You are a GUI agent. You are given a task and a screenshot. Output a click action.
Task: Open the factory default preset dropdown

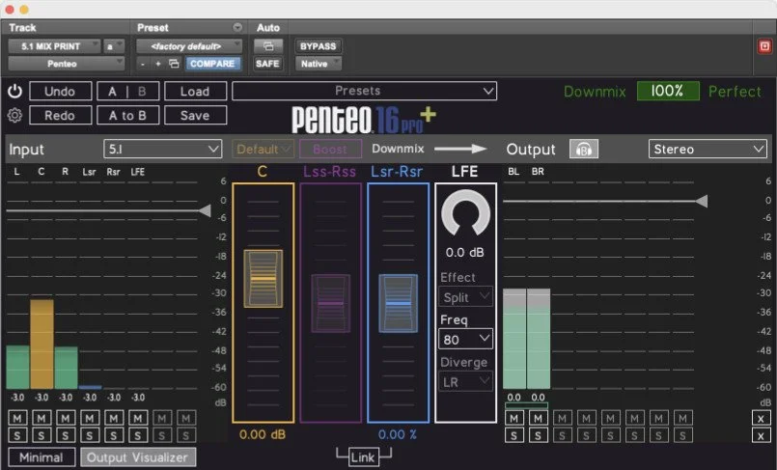[189, 46]
